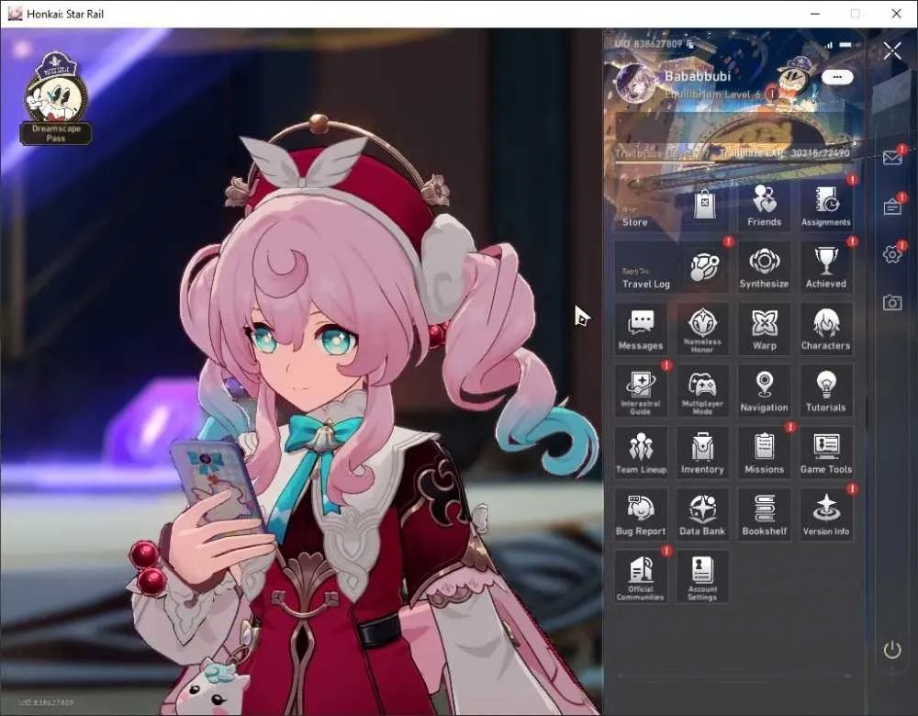Open Characters
The width and height of the screenshot is (918, 716).
coord(826,330)
